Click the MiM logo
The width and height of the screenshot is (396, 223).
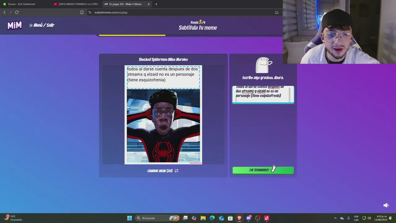[15, 25]
